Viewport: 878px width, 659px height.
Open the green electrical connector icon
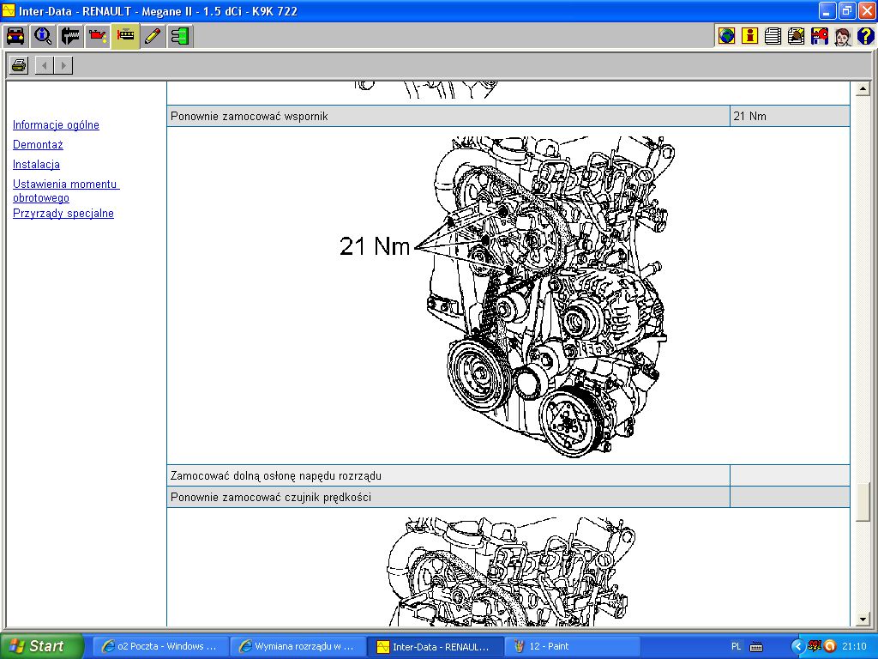point(179,36)
